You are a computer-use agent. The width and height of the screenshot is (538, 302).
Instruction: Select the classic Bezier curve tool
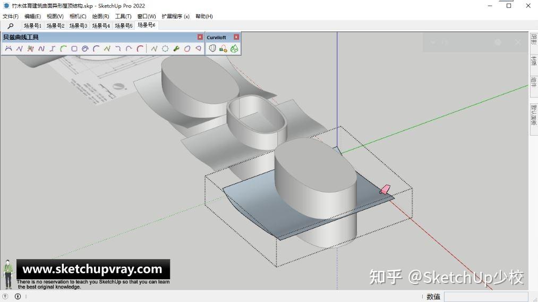8,49
